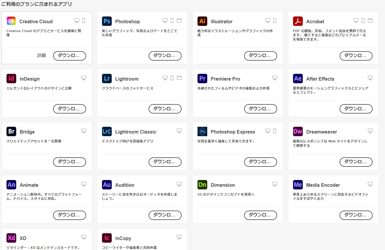The width and height of the screenshot is (385, 250).
Task: Download InDesign
Action: tap(70, 109)
